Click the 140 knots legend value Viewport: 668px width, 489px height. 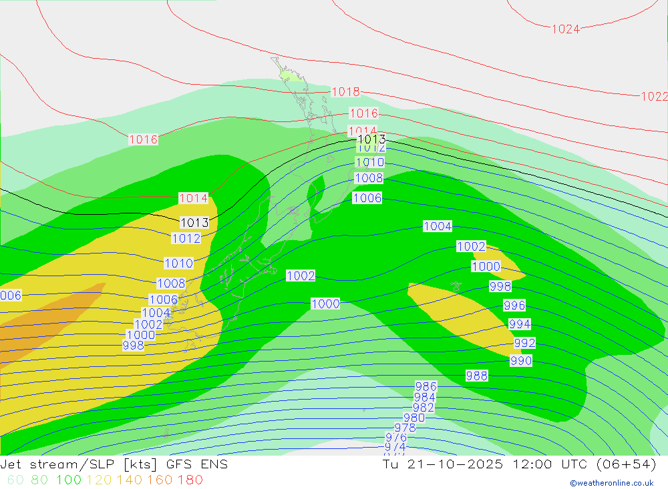(129, 480)
